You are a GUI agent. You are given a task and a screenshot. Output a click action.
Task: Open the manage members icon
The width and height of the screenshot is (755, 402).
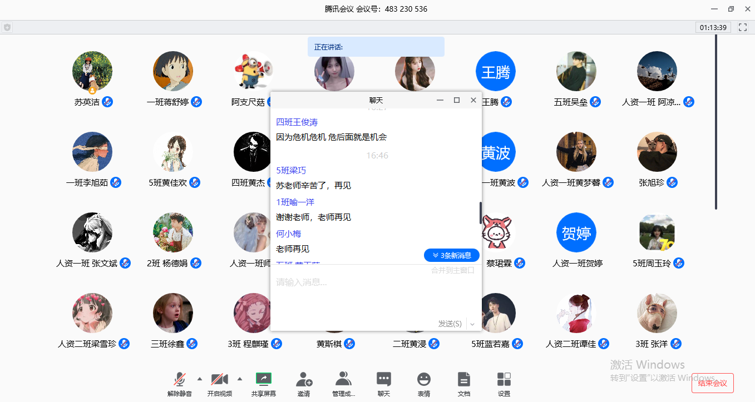click(x=344, y=379)
